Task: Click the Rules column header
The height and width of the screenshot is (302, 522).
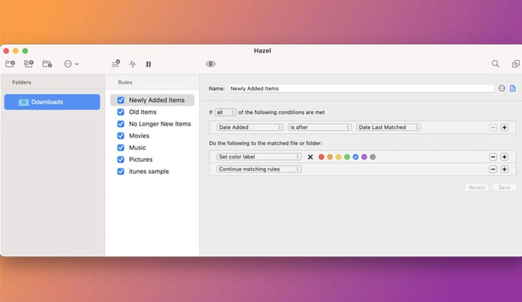Action: pyautogui.click(x=125, y=82)
